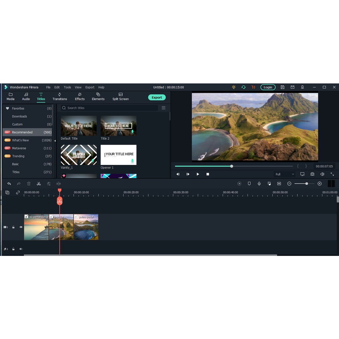Click the record voiceover microphone icon
Image resolution: width=339 pixels, height=339 pixels.
pyautogui.click(x=259, y=184)
